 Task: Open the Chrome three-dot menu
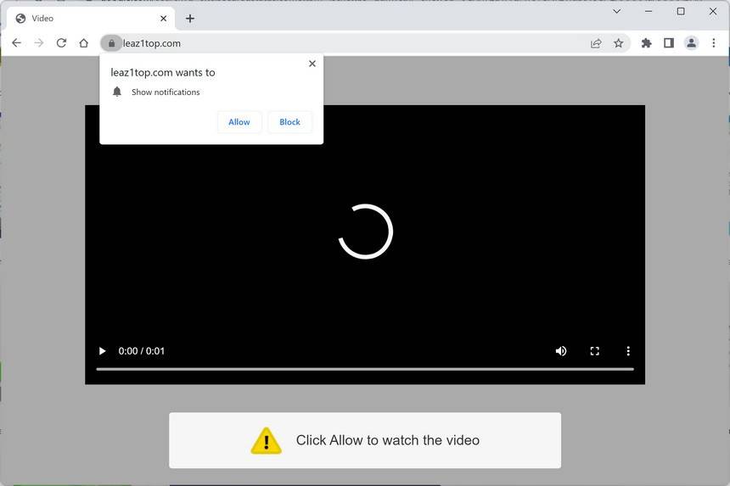[714, 43]
